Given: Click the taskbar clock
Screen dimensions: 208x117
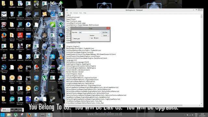Looking at the screenshot, I should coord(202,115).
